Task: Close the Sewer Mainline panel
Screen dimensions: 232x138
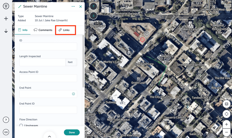Action: (x=81, y=6)
